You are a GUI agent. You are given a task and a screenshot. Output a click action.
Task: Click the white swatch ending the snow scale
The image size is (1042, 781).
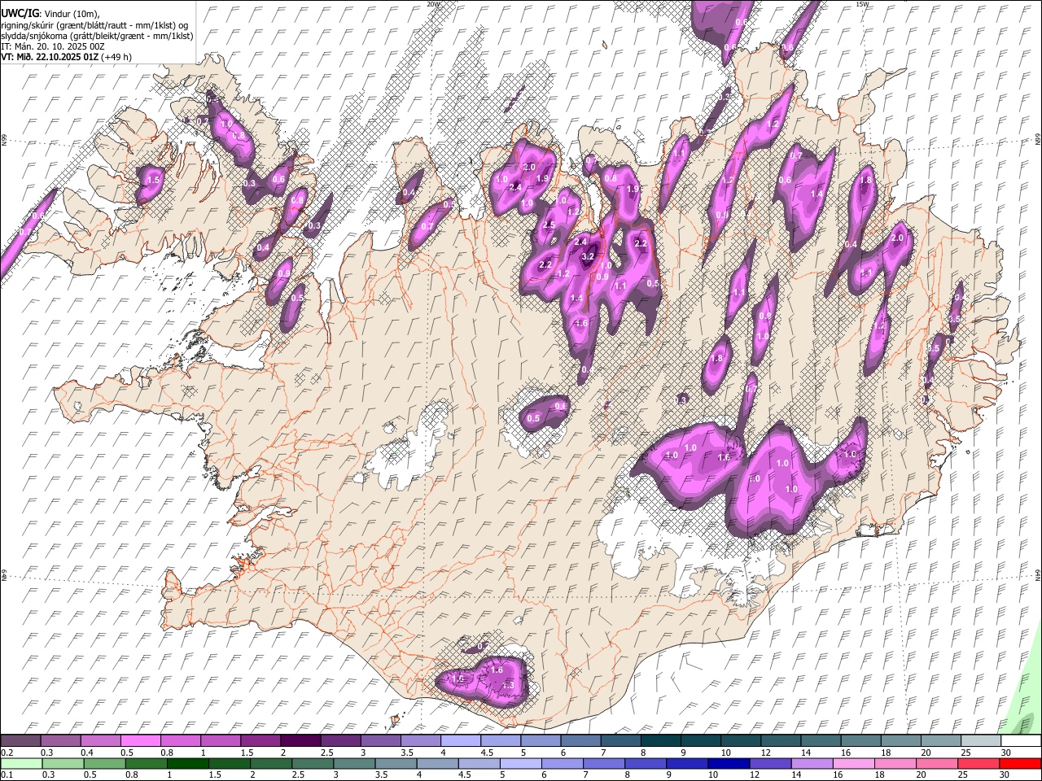[1020, 740]
